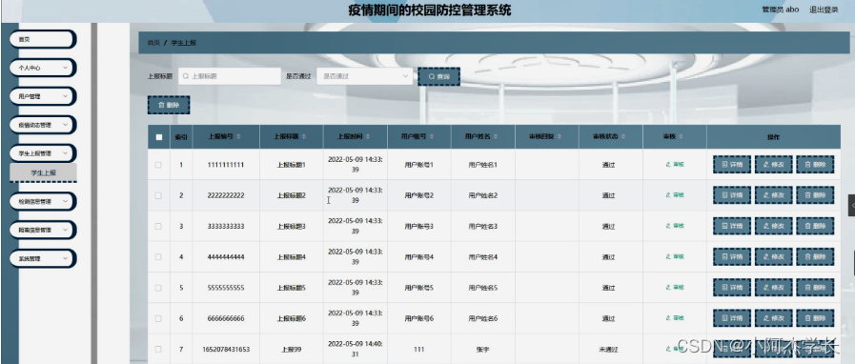Check the checkbox for row 6
Screen dimensions: 855x364
[x=158, y=318]
